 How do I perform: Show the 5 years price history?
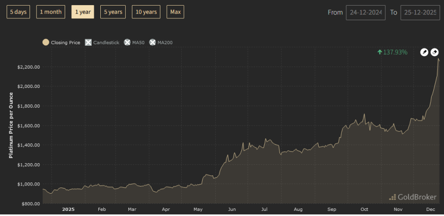[x=113, y=12]
